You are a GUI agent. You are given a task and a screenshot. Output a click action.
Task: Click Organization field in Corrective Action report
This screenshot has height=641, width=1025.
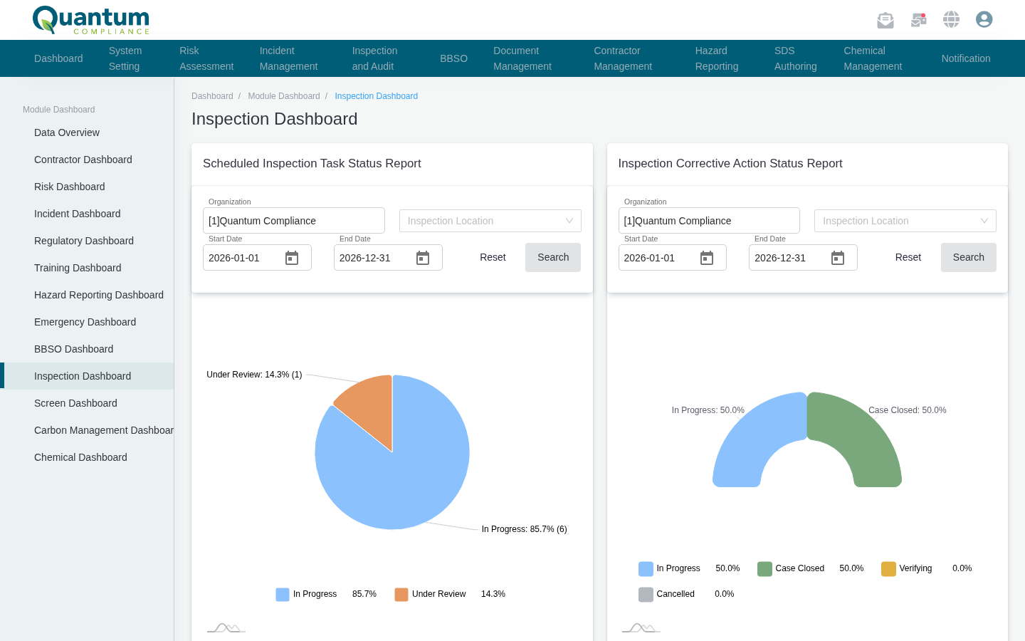click(709, 221)
